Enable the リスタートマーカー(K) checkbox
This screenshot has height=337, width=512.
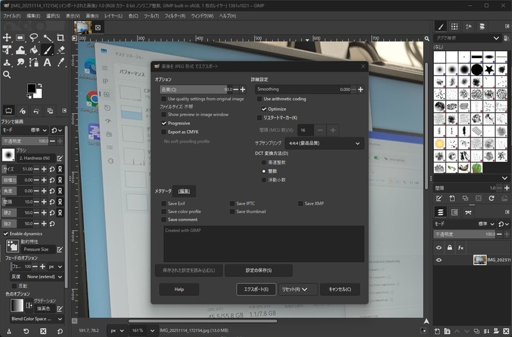point(260,118)
